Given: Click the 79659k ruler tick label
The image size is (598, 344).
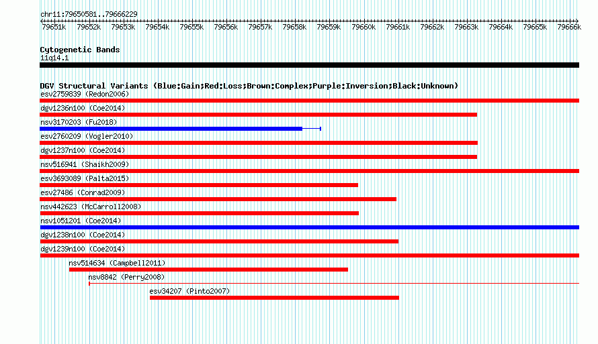Looking at the screenshot, I should [x=329, y=27].
